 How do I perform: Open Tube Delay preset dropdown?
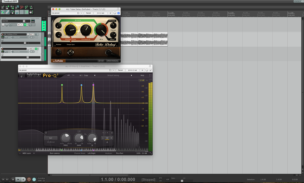65,13
